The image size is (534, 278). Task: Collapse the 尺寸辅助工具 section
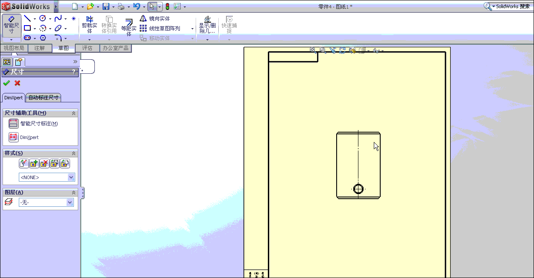point(73,113)
